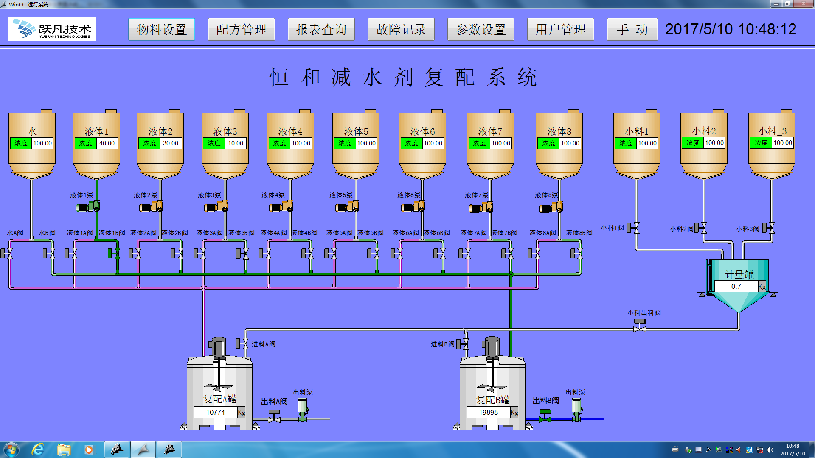Click the 复配A罐 mixer motor icon
The height and width of the screenshot is (458, 815).
[x=219, y=348]
